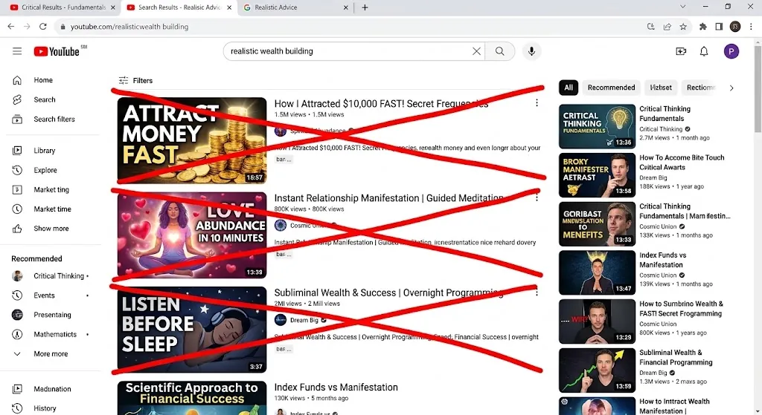Open a new browser tab
This screenshot has width=762, height=415.
(365, 7)
